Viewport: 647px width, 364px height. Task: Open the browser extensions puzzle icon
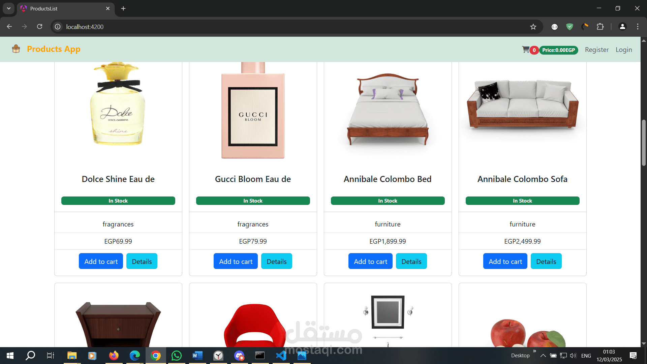600,27
